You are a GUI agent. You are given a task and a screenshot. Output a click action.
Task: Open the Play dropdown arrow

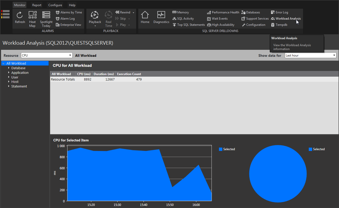tap(129, 25)
